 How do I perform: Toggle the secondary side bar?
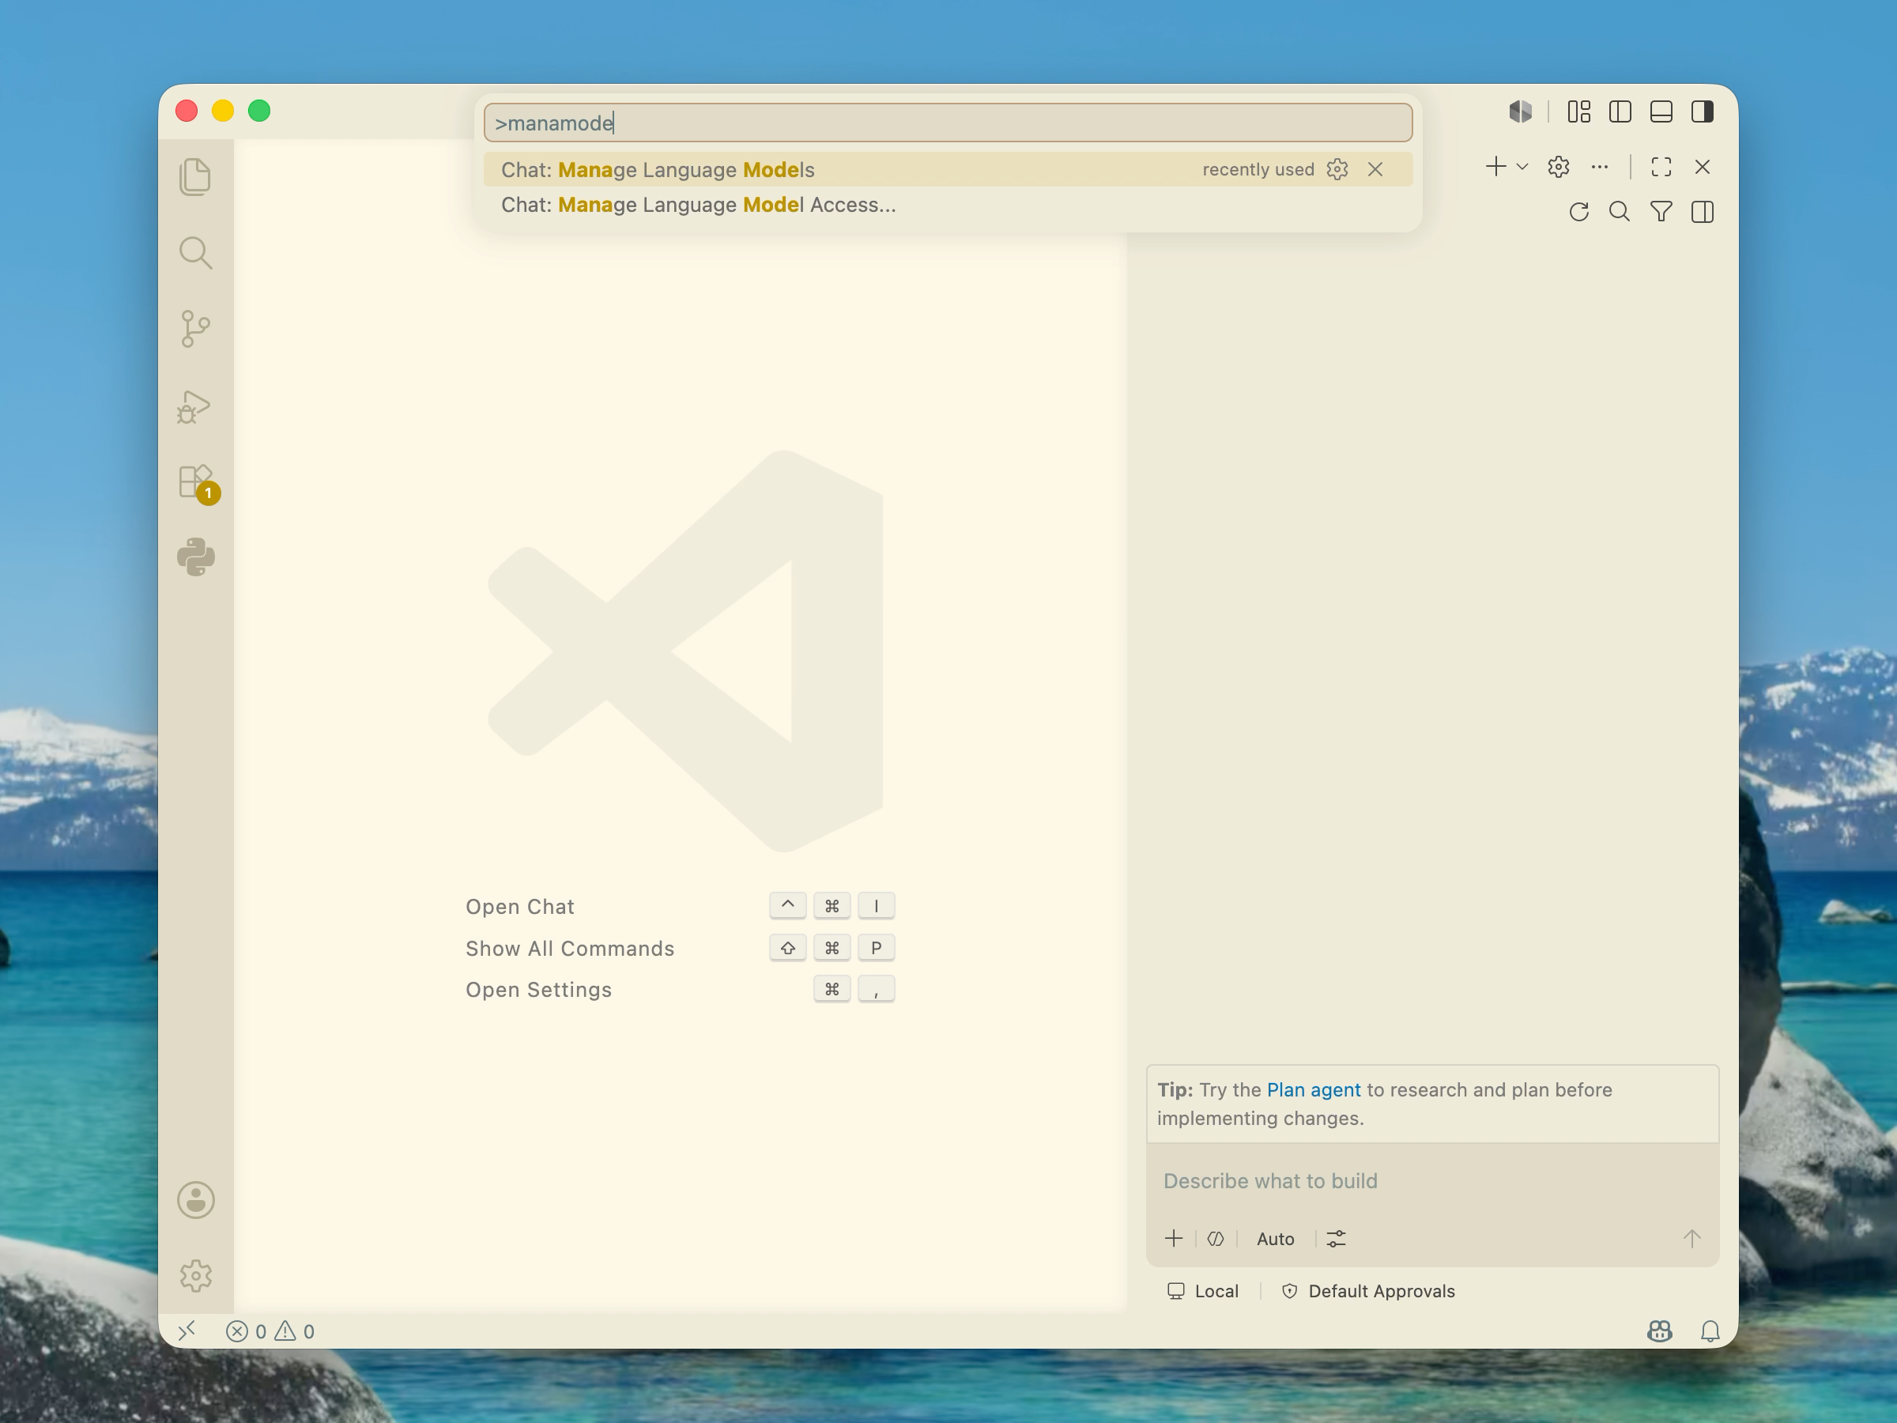(1703, 111)
